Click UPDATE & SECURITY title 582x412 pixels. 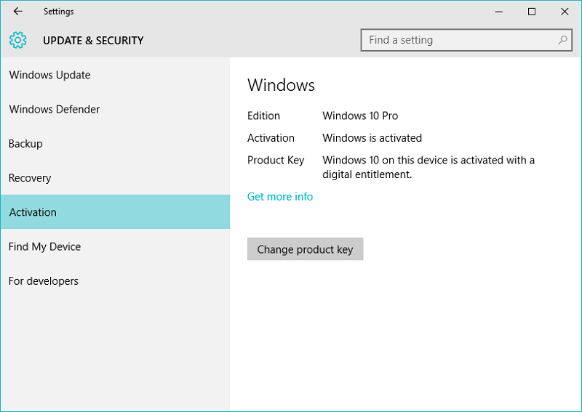[x=93, y=41]
